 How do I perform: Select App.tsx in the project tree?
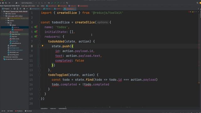pos(14,36)
